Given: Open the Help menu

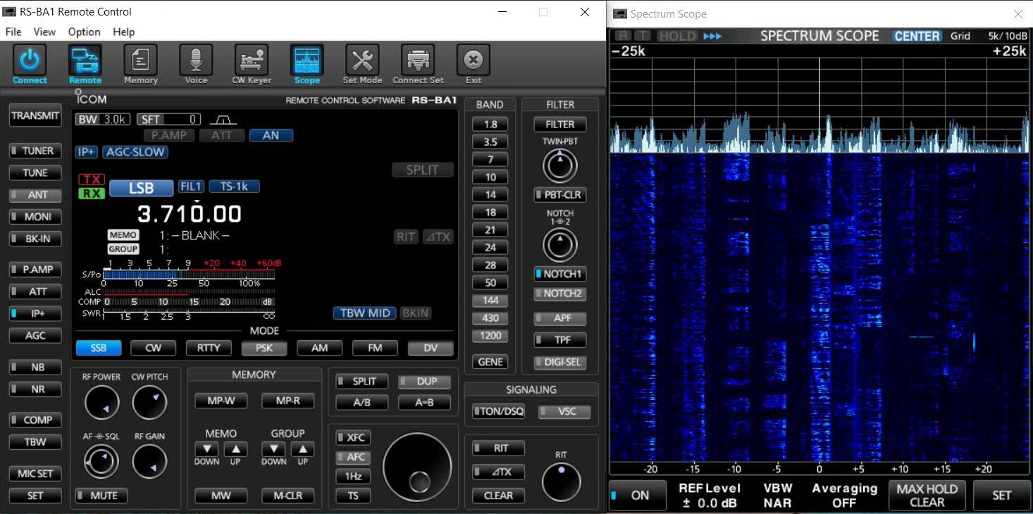Looking at the screenshot, I should [x=123, y=32].
